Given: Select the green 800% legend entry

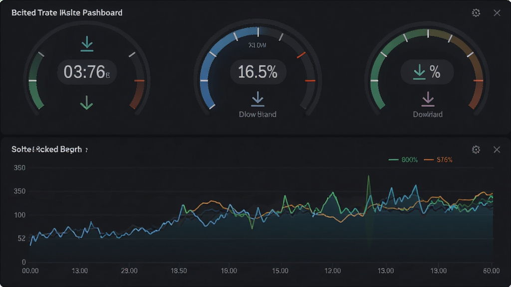Looking at the screenshot, I should pyautogui.click(x=403, y=160).
